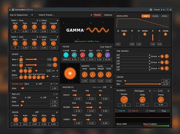180x134 pixels.
Task: Toggle the Meters checkbox
Action: coord(147,111)
